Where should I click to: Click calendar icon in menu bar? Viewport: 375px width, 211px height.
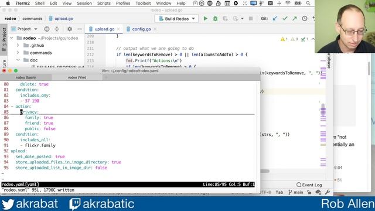click(227, 4)
